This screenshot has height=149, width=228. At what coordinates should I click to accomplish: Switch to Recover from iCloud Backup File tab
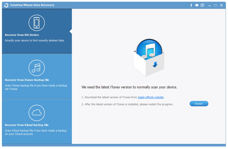(37, 121)
